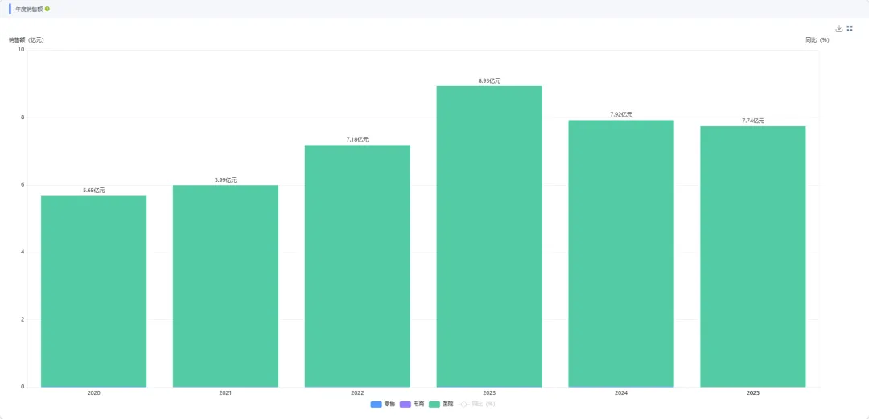Screen dimensions: 869x419
Task: Click the 2020 x-axis year label
Action: (x=93, y=393)
